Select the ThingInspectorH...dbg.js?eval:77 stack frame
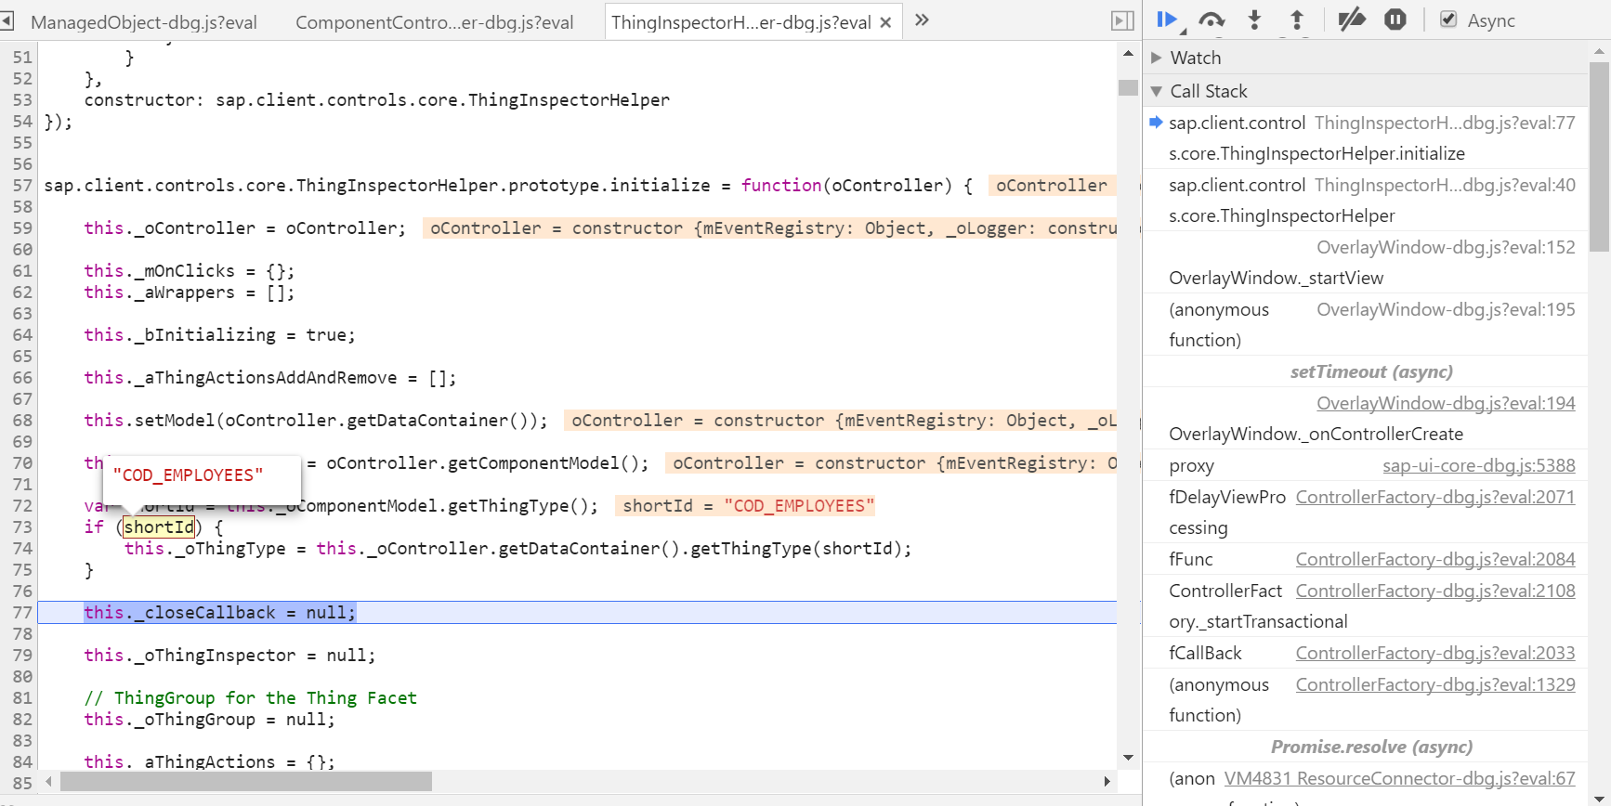 pyautogui.click(x=1366, y=137)
